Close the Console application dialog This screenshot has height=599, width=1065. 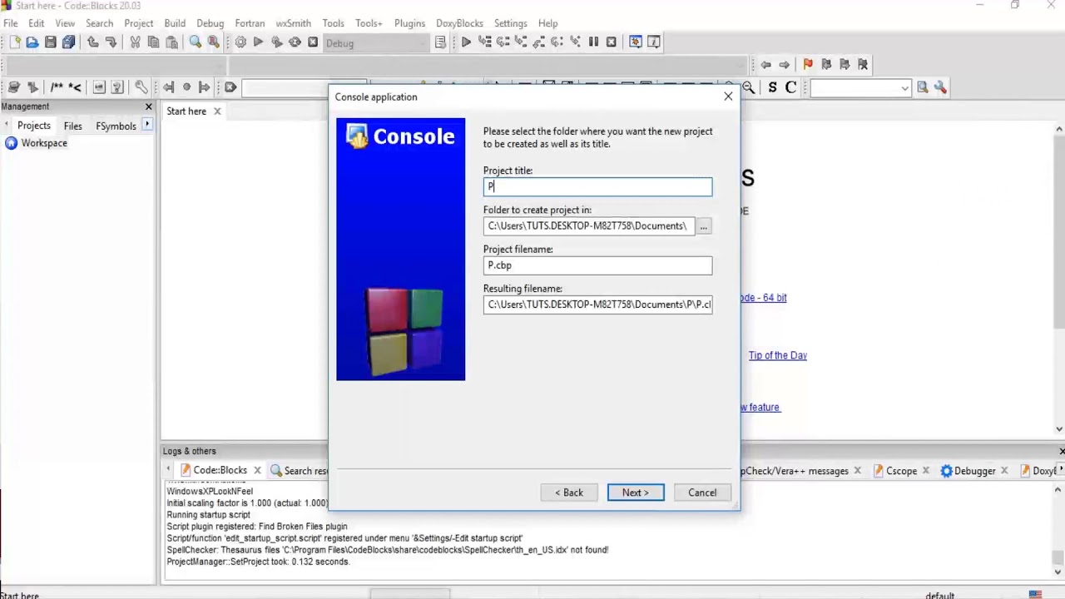(x=728, y=97)
